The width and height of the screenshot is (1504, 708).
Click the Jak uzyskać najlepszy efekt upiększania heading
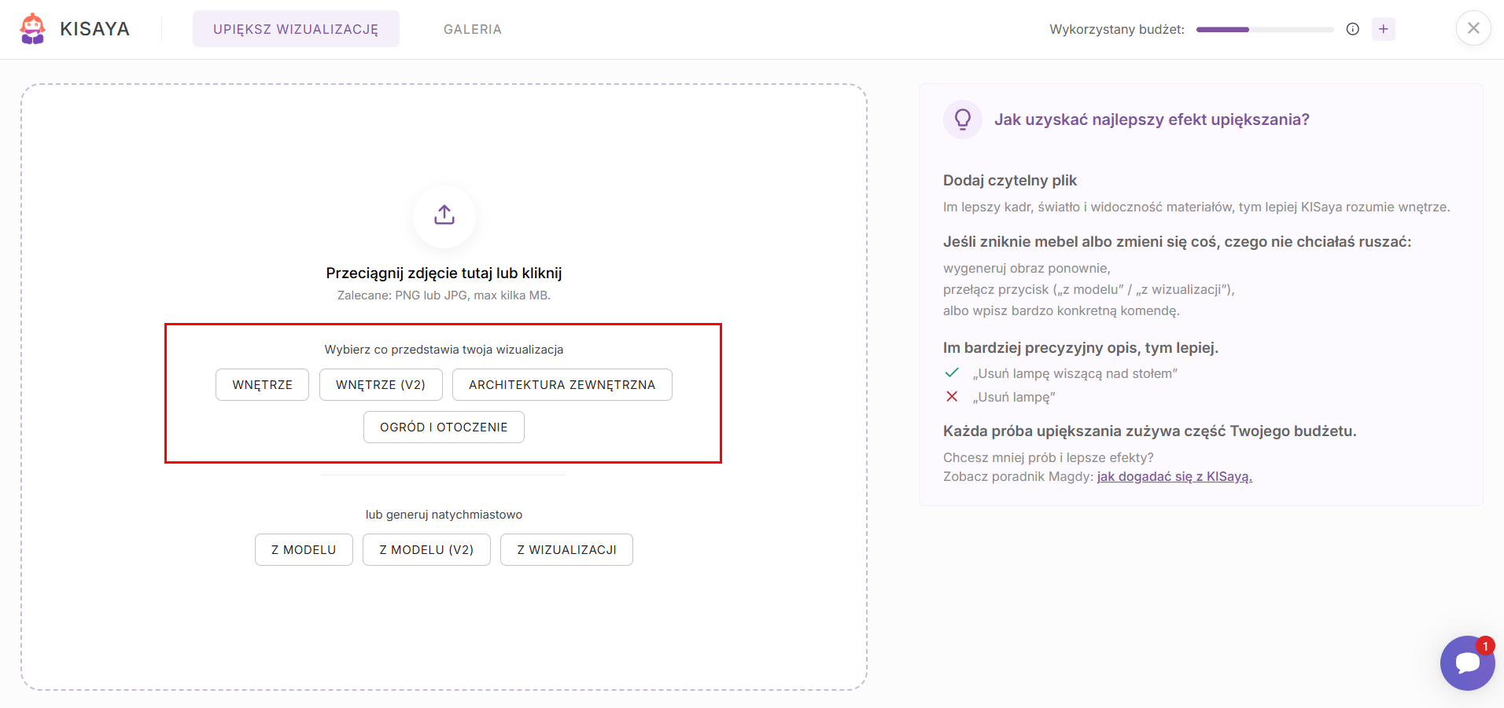coord(1152,119)
